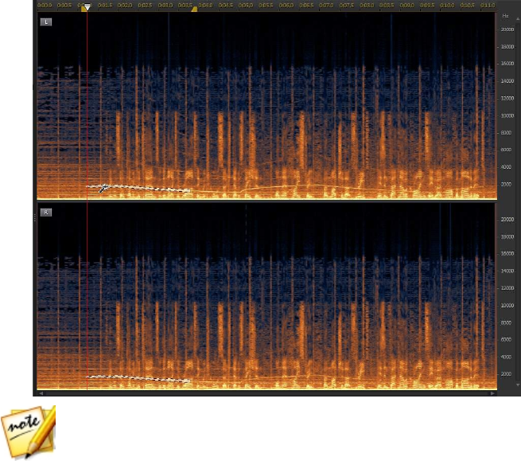521x461 pixels.
Task: Click 0:09.0 on the time ruler
Action: (406, 6)
